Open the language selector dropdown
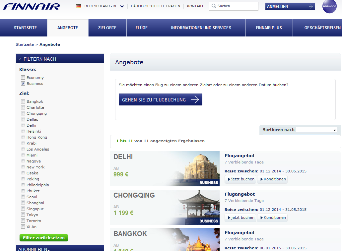Viewport: 342px width, 251px height. [x=121, y=6]
